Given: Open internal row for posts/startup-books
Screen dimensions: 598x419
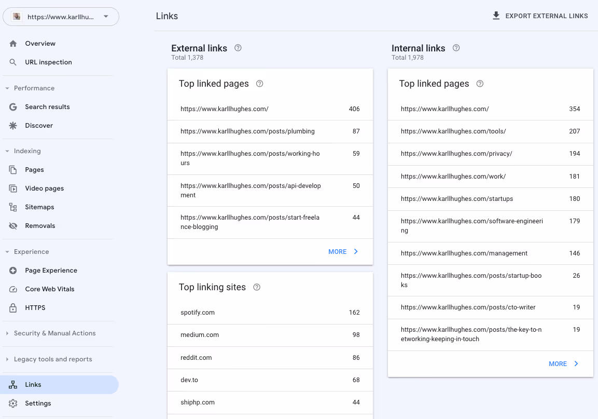Looking at the screenshot, I should click(491, 280).
